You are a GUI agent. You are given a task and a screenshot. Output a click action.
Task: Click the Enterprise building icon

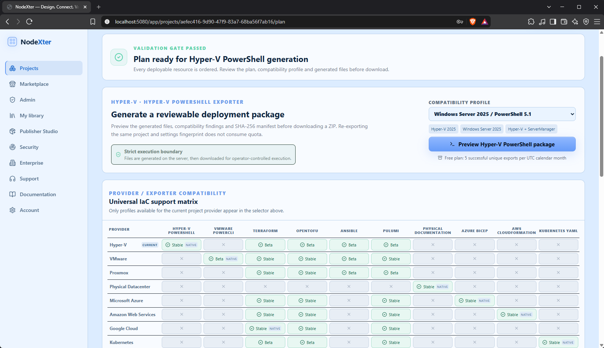coord(12,163)
